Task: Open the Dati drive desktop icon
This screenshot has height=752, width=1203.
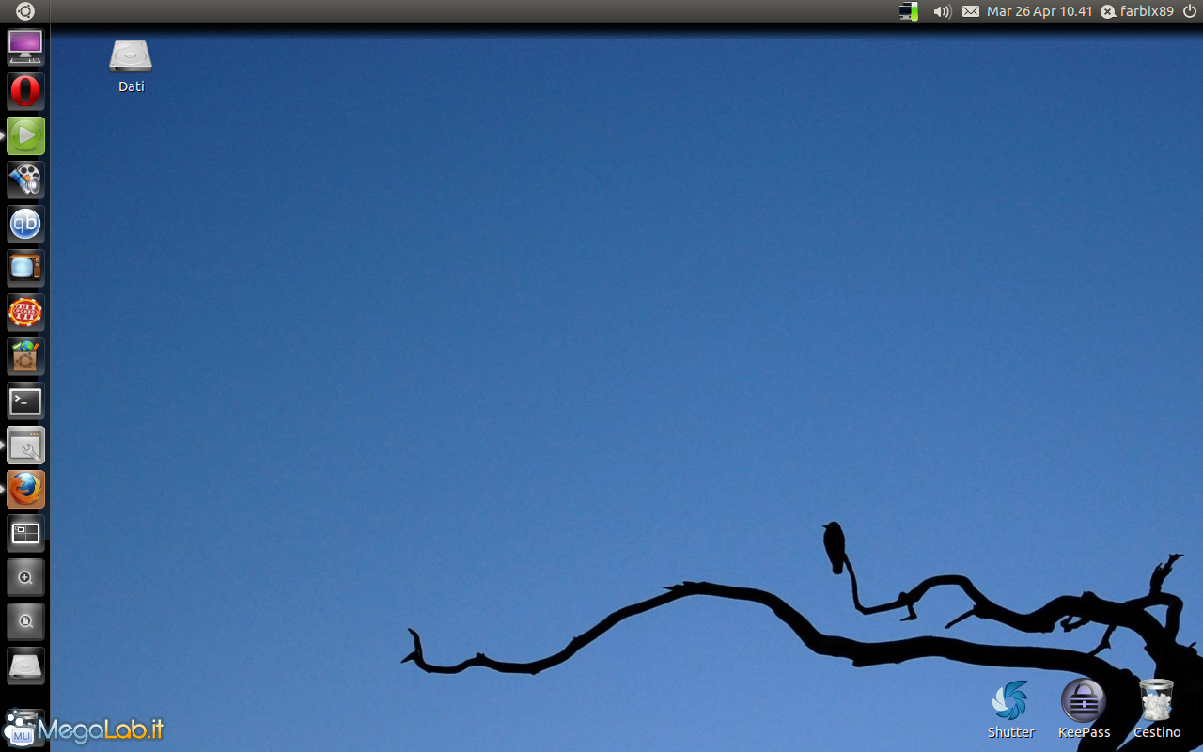Action: coord(131,55)
